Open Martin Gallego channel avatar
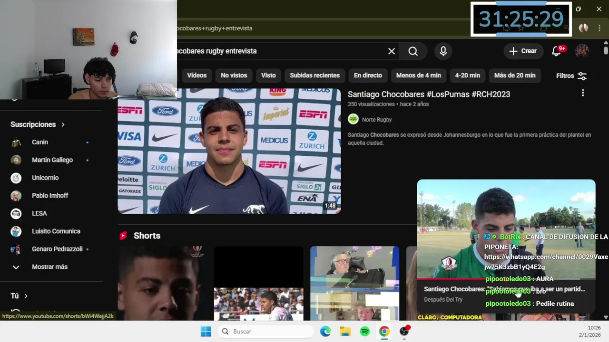The width and height of the screenshot is (609, 342). point(16,160)
